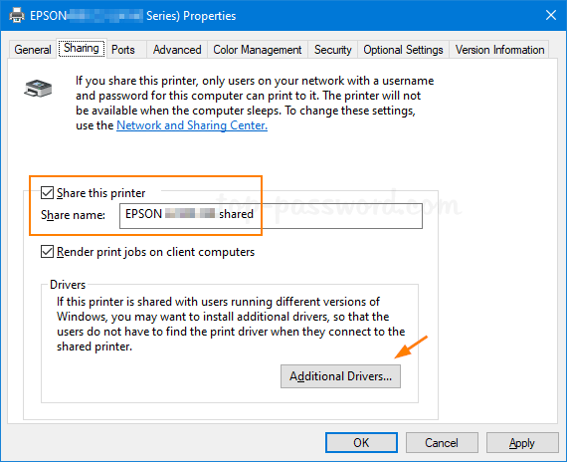Click the printer icon in the title bar
The image size is (567, 462).
(x=17, y=16)
